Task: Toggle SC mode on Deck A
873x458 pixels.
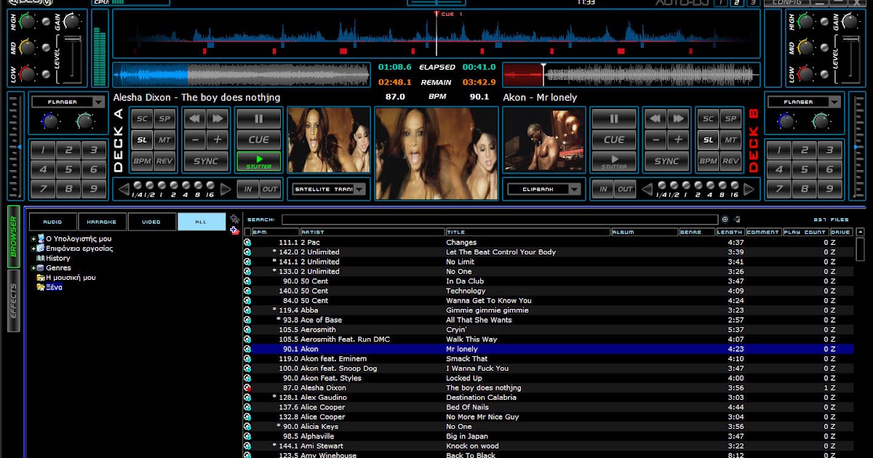Action: point(142,118)
